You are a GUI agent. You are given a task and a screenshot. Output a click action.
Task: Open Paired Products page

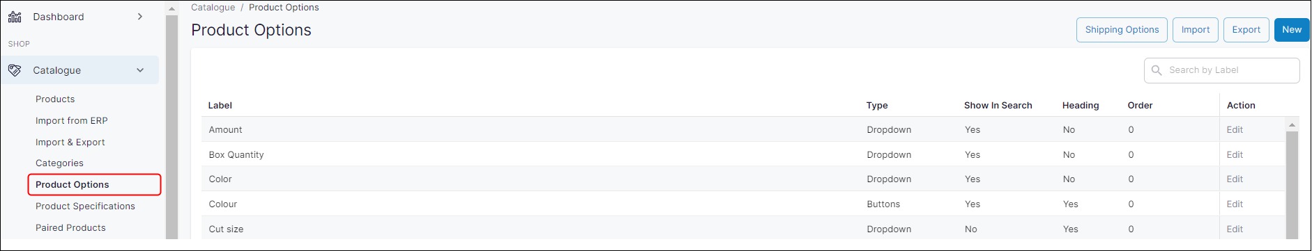(x=70, y=228)
